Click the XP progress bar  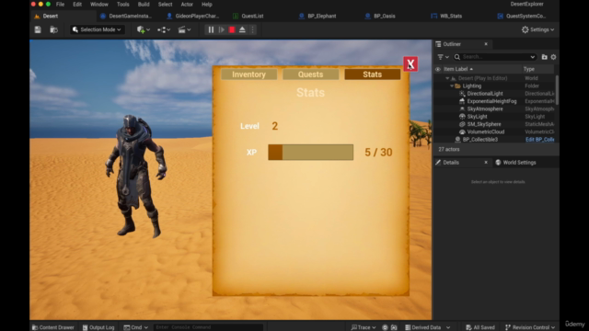(x=311, y=153)
